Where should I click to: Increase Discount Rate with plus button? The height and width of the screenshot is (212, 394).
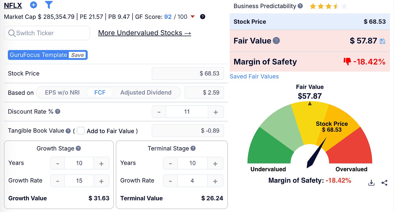coord(216,112)
